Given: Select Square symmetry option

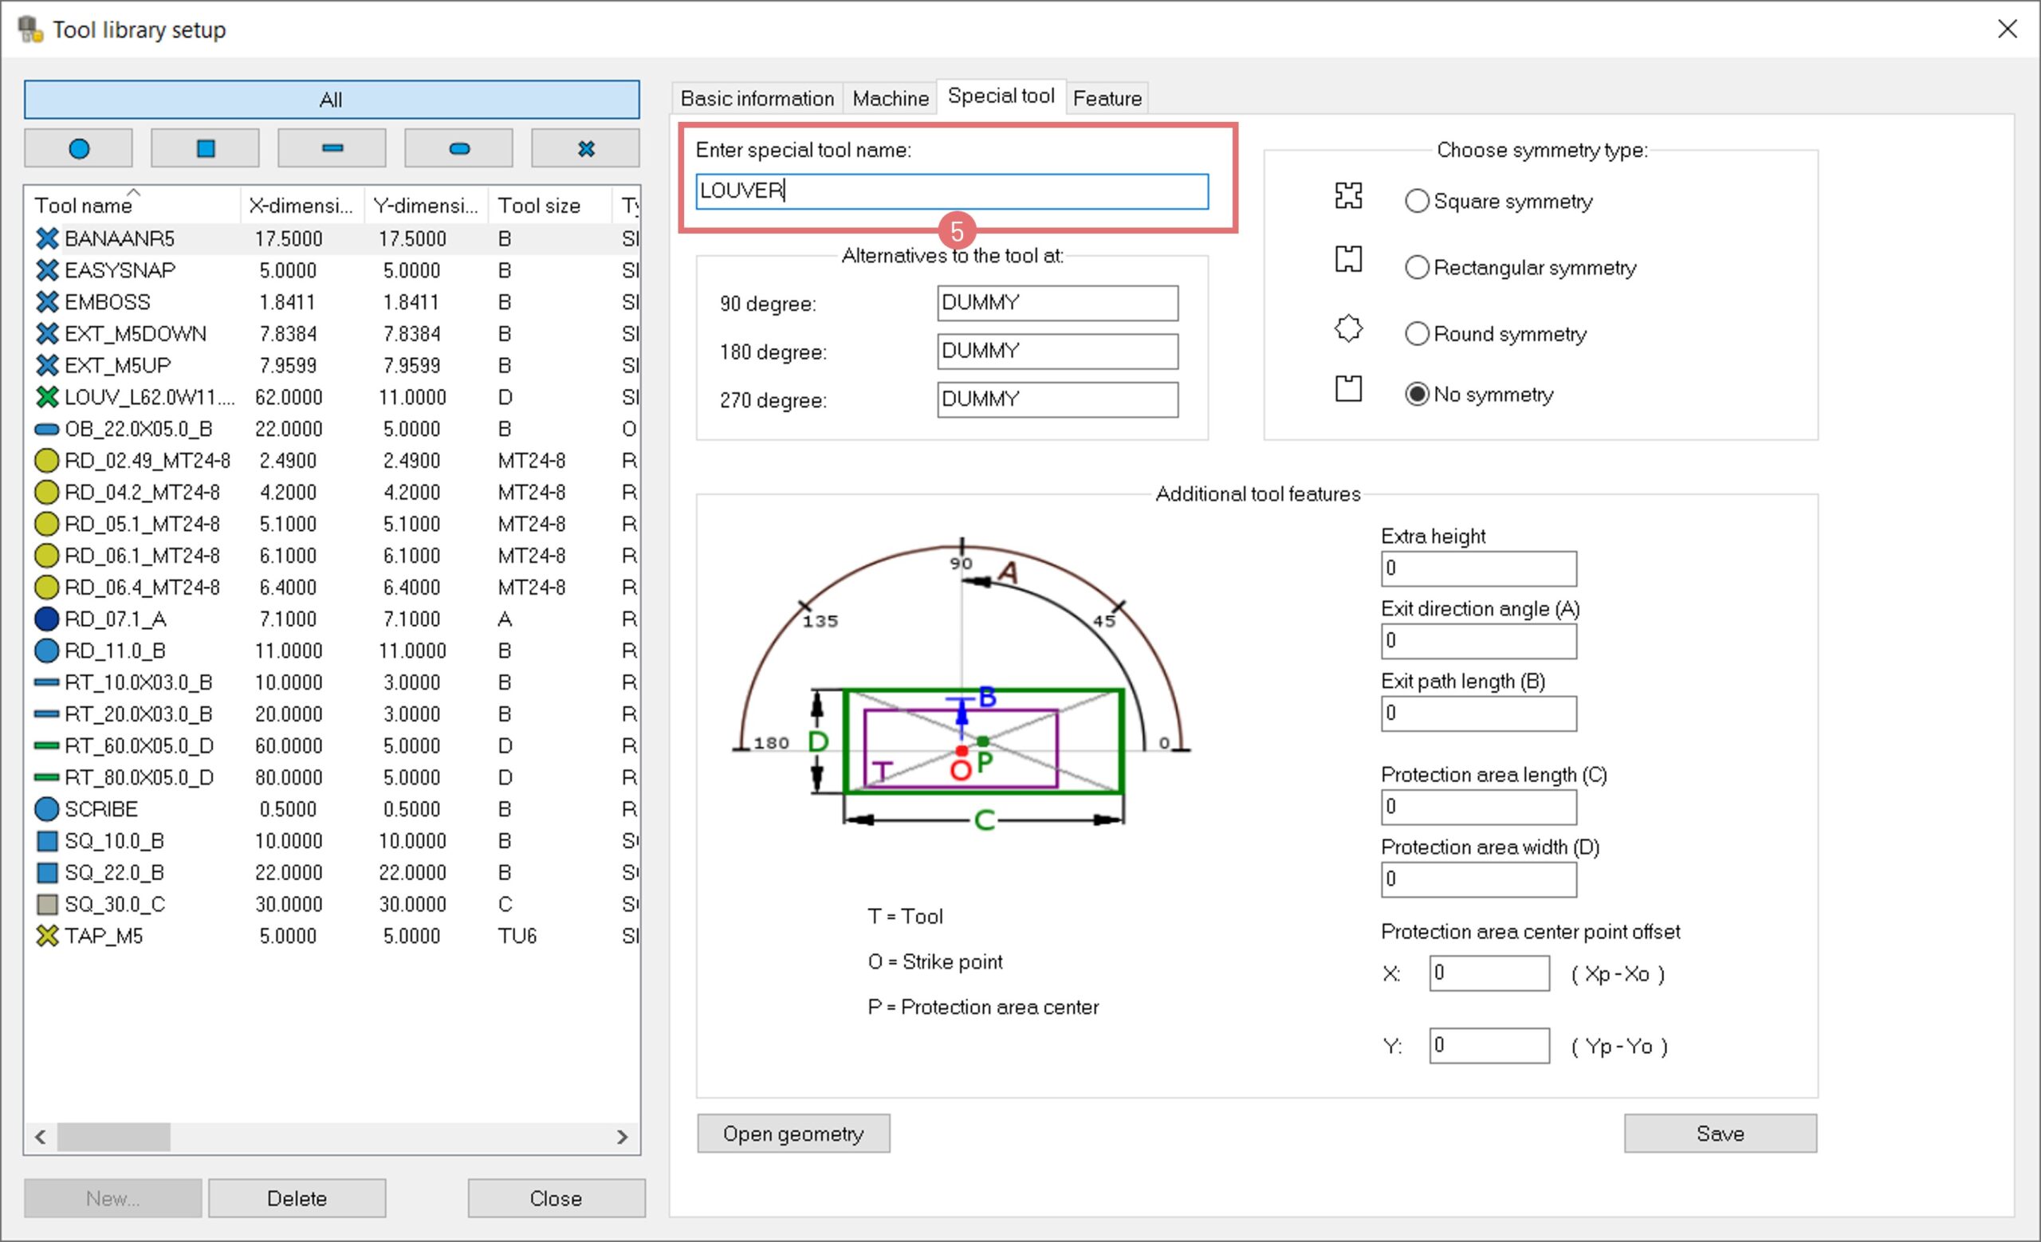Looking at the screenshot, I should 1418,201.
